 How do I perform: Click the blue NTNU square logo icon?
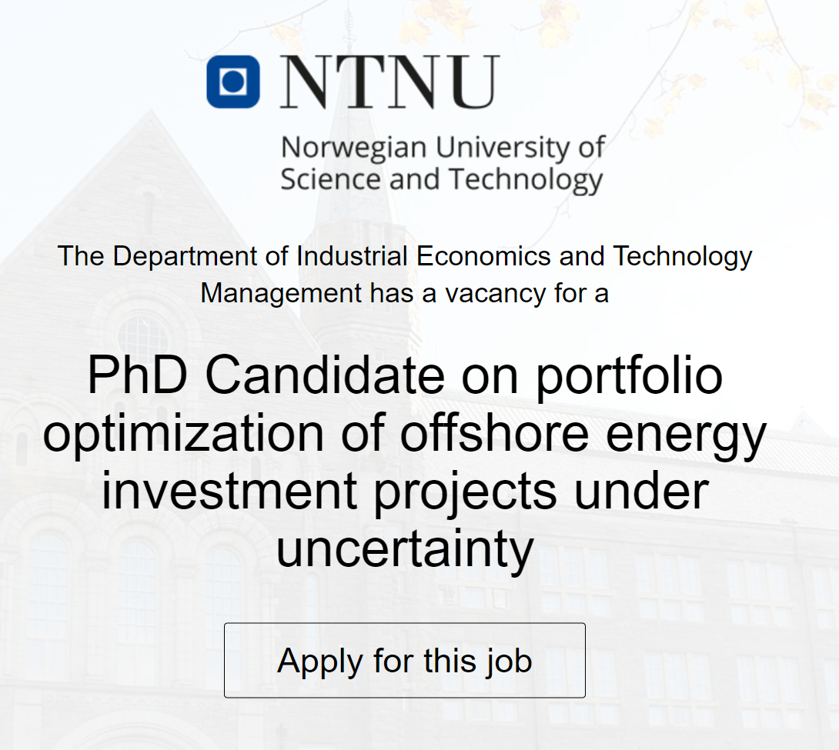232,81
